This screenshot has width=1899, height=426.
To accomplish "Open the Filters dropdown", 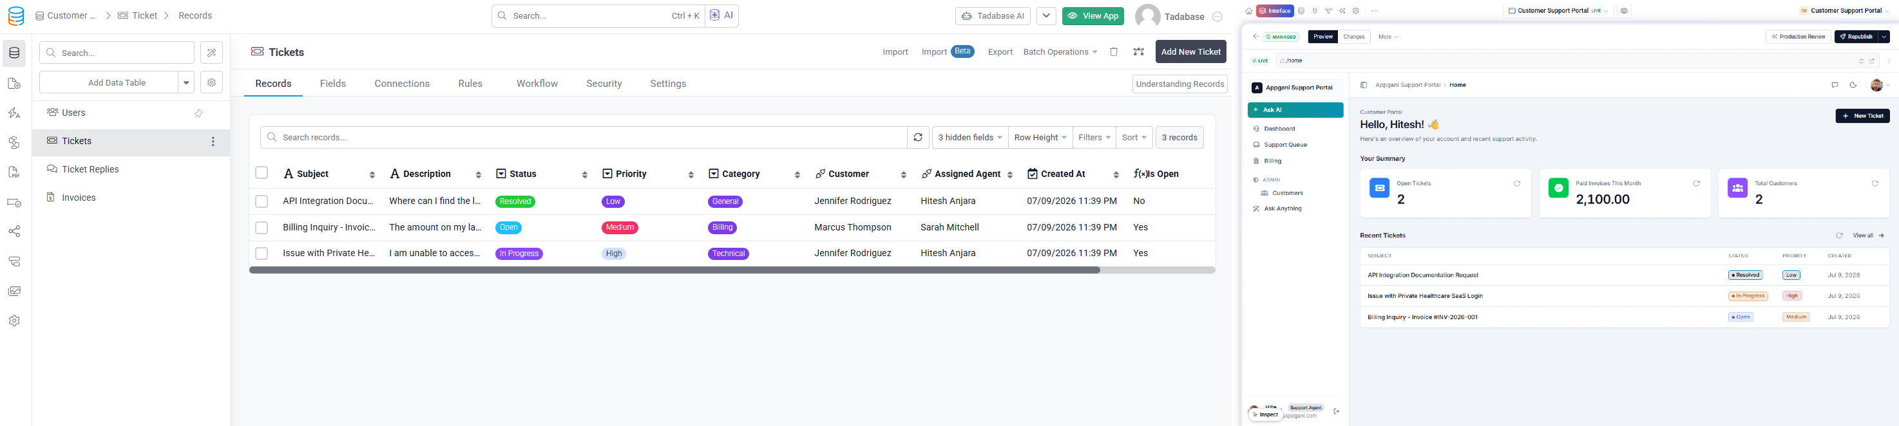I will [1094, 137].
